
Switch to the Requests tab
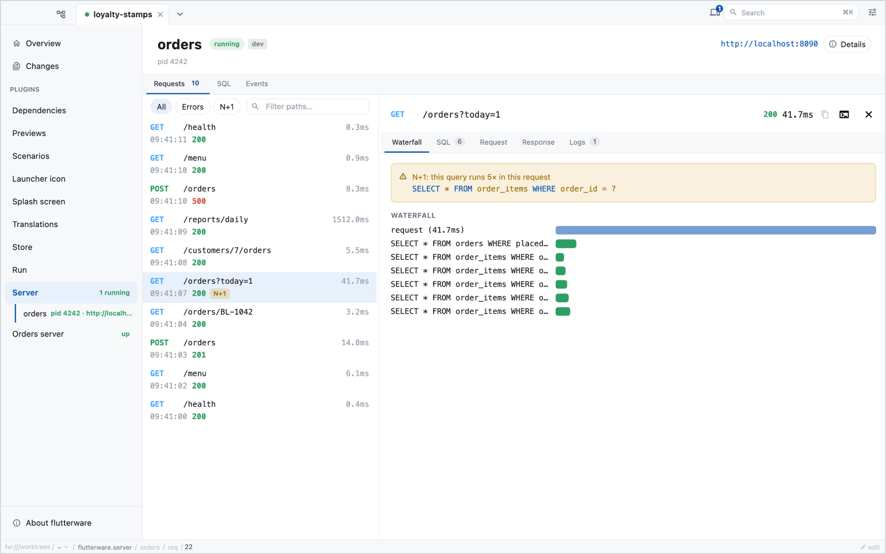click(x=177, y=84)
